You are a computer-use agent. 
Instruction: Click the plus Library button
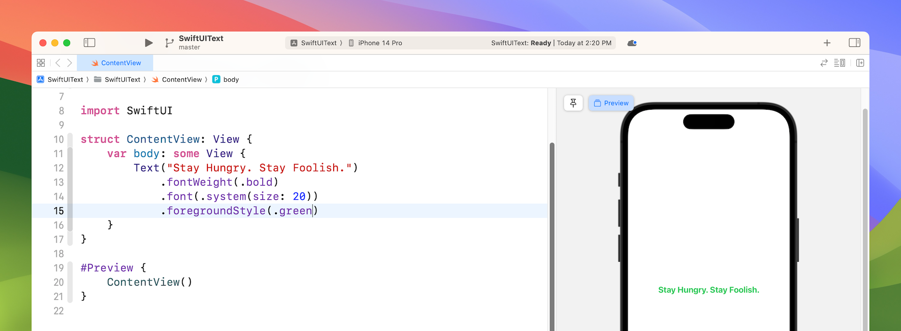(x=827, y=43)
